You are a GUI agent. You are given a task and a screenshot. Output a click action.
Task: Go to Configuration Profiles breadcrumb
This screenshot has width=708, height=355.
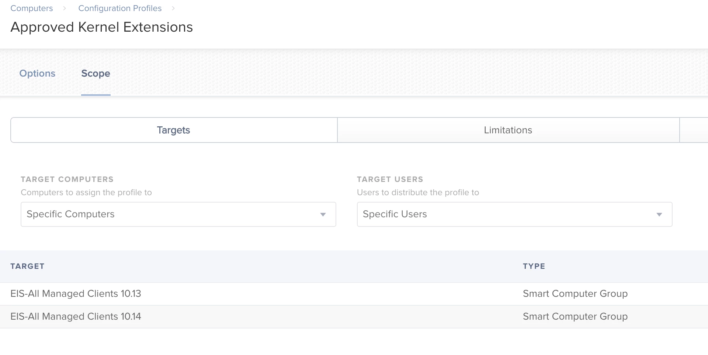coord(120,8)
